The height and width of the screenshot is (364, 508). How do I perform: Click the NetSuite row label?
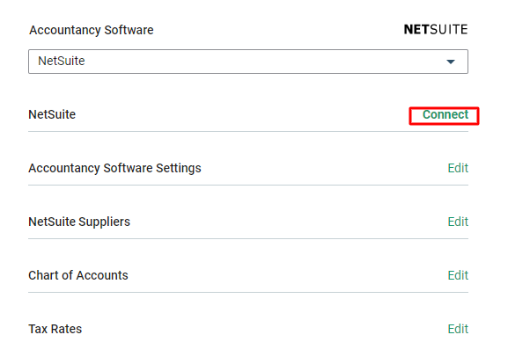tap(52, 114)
